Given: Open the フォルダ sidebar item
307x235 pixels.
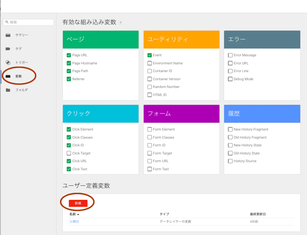Looking at the screenshot, I should point(22,90).
